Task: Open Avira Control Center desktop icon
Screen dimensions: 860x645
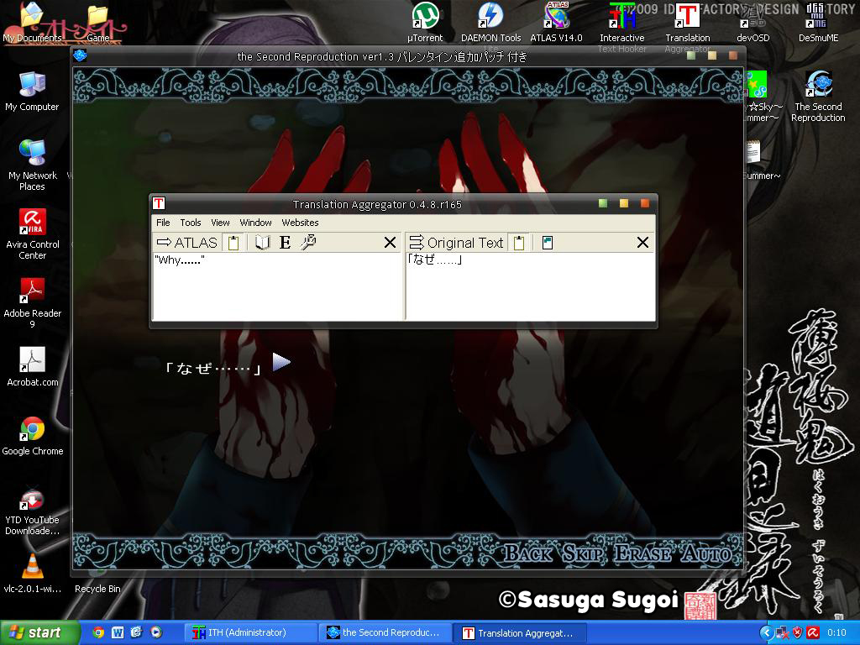Action: point(33,234)
